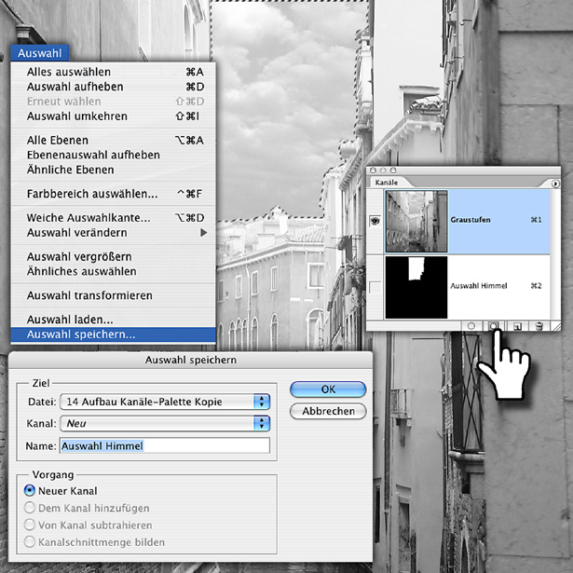Viewport: 573px width, 573px height.
Task: Select Ähnliche Ebenen menu entry
Action: (114, 170)
